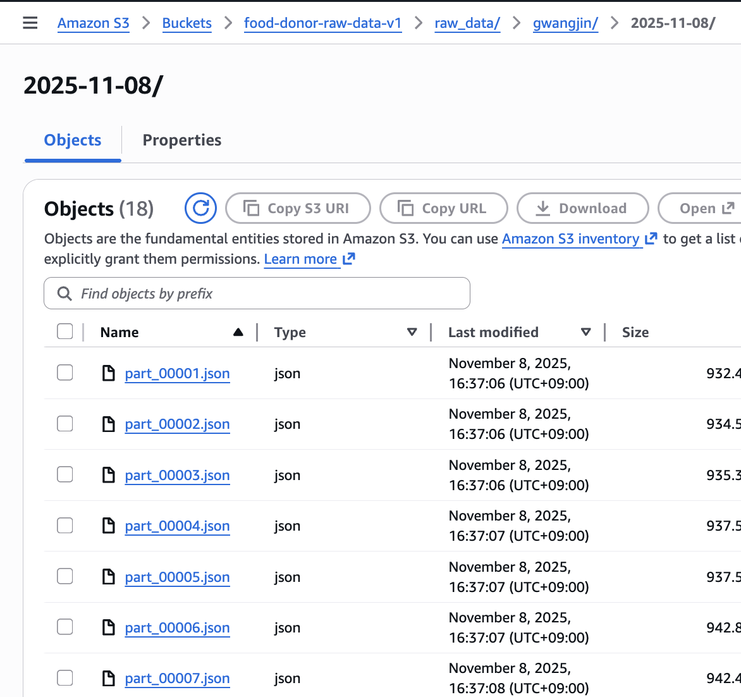This screenshot has height=697, width=741.
Task: Switch to the Objects tab
Action: pyautogui.click(x=73, y=140)
